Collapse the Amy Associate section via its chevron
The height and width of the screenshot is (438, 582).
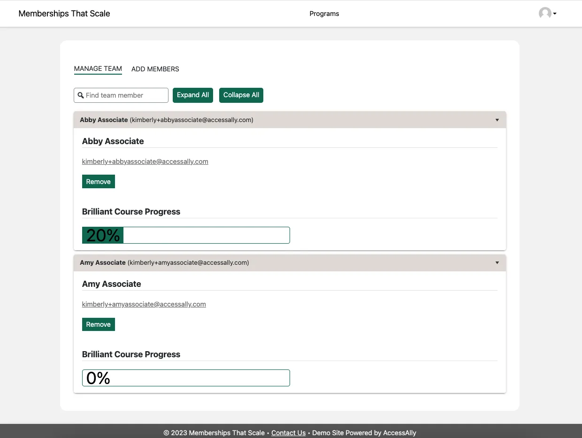(x=497, y=262)
